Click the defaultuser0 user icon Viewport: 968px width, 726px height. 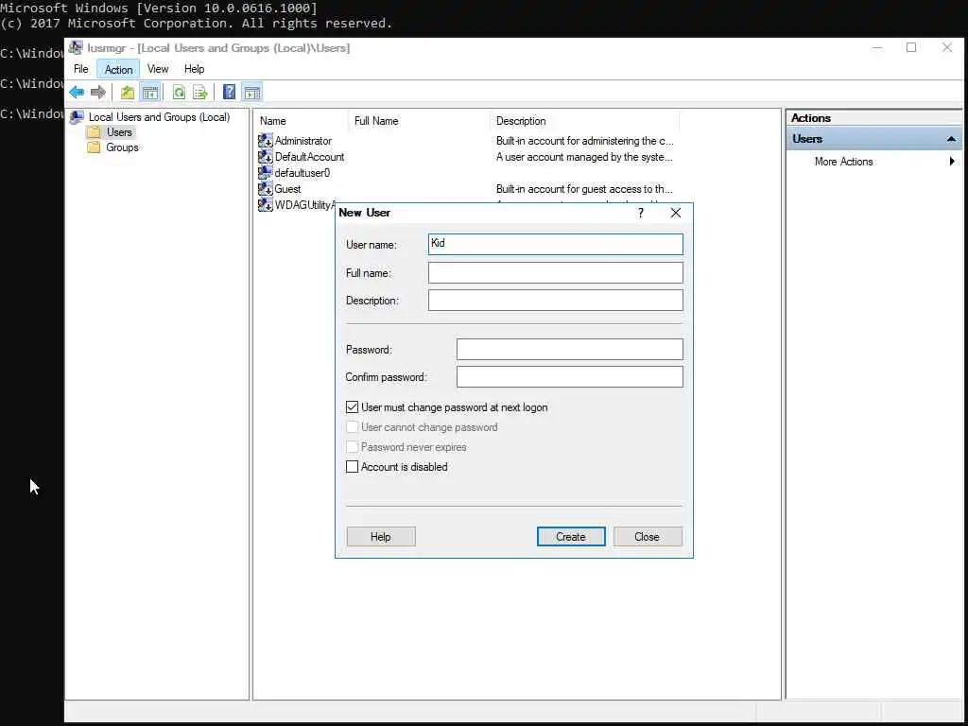tap(266, 173)
